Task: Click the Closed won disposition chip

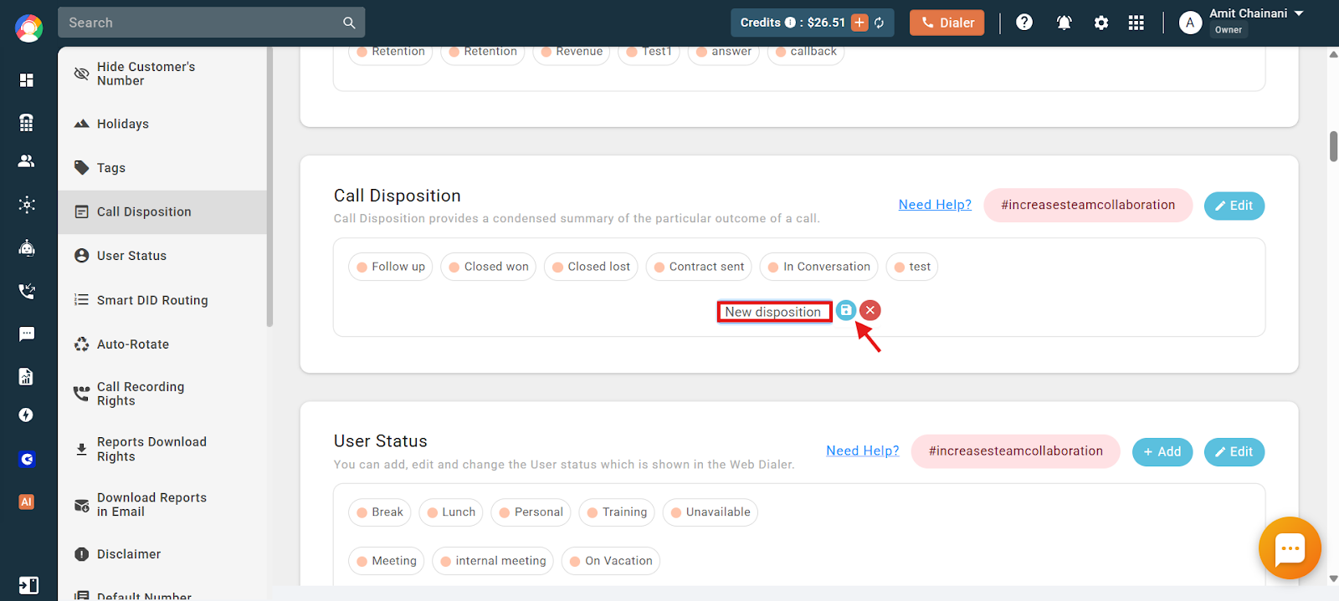Action: tap(489, 267)
